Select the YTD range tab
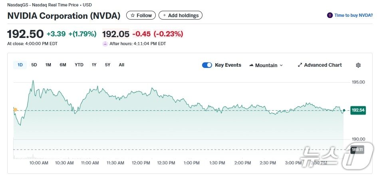This screenshot has height=175, width=379. (79, 65)
